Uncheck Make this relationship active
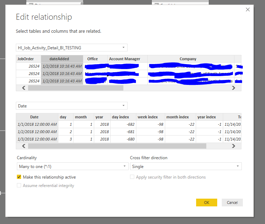 (x=19, y=177)
